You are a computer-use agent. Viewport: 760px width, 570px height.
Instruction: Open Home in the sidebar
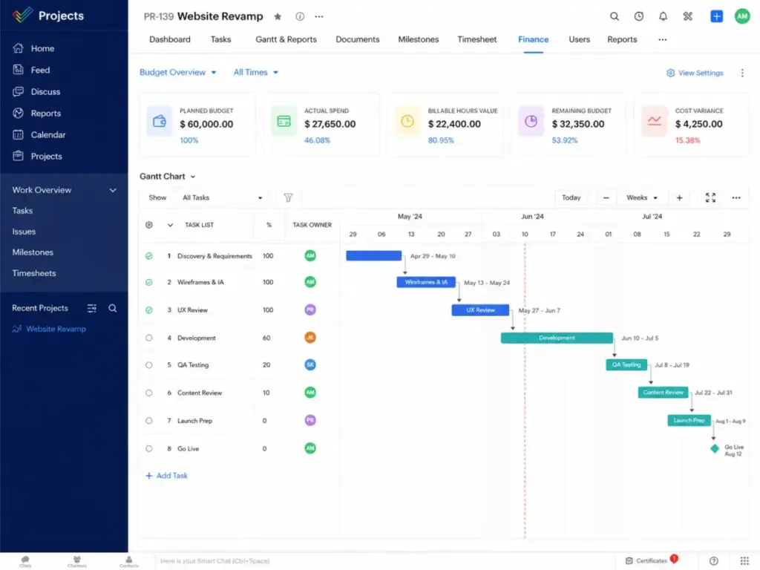[x=34, y=48]
